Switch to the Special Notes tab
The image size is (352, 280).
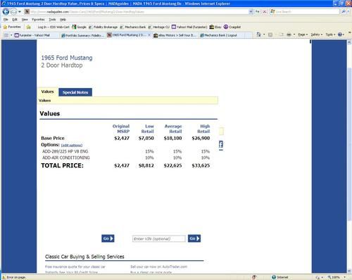(75, 92)
